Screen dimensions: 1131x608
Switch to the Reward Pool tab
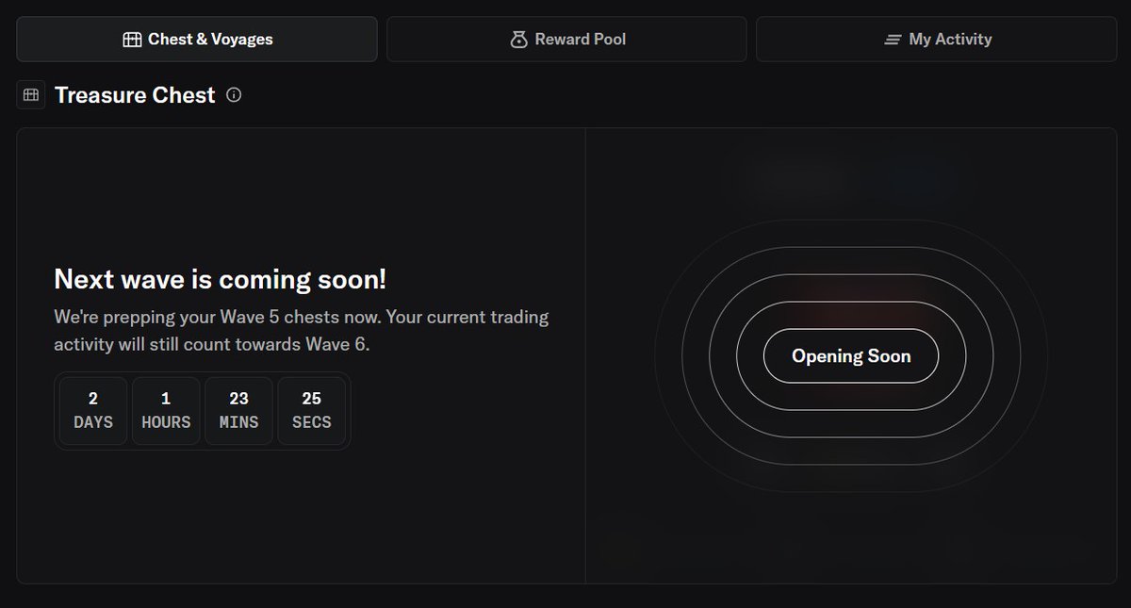[566, 39]
